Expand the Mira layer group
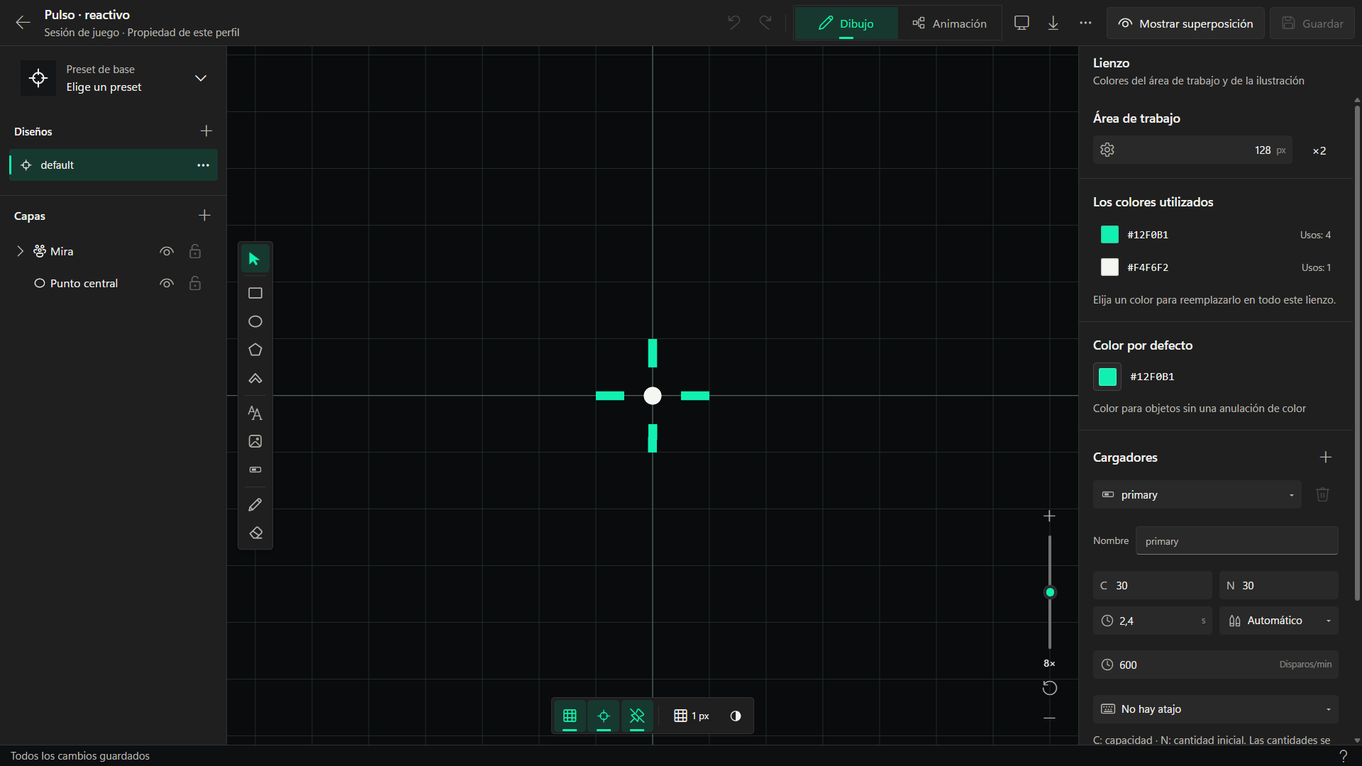The width and height of the screenshot is (1362, 766). click(20, 251)
